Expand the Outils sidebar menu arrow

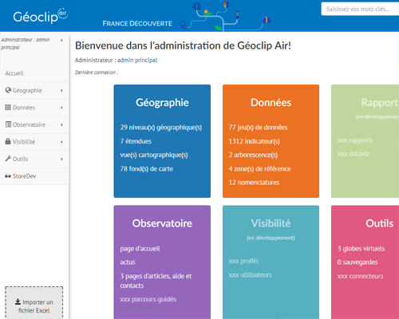click(x=61, y=159)
